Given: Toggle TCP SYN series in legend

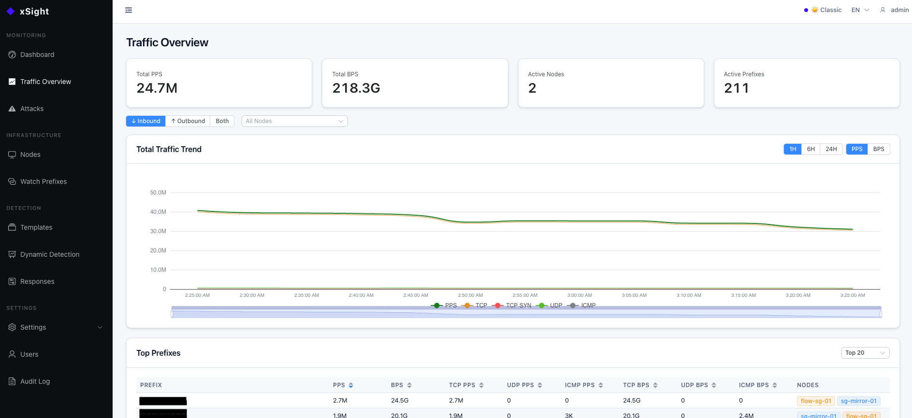Looking at the screenshot, I should pyautogui.click(x=512, y=306).
